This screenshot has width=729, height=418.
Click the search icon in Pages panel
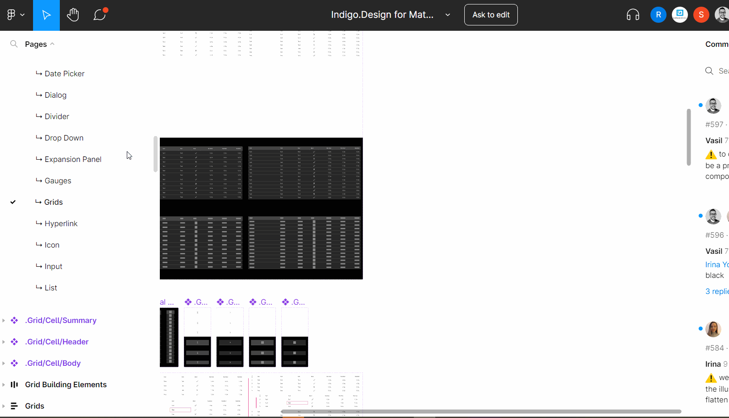click(x=14, y=44)
